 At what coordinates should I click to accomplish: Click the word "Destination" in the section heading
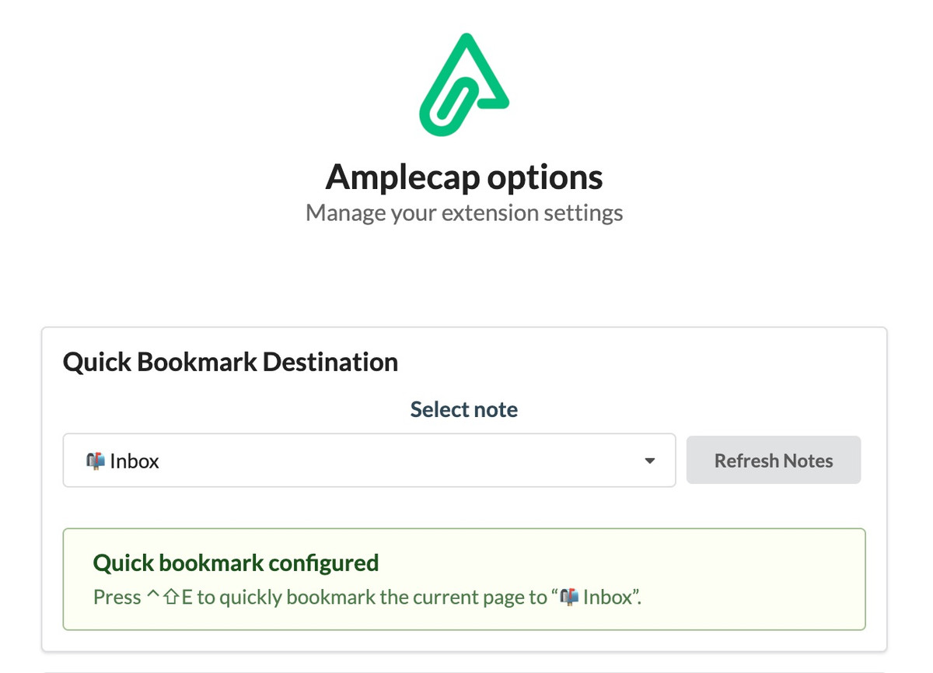click(x=330, y=362)
